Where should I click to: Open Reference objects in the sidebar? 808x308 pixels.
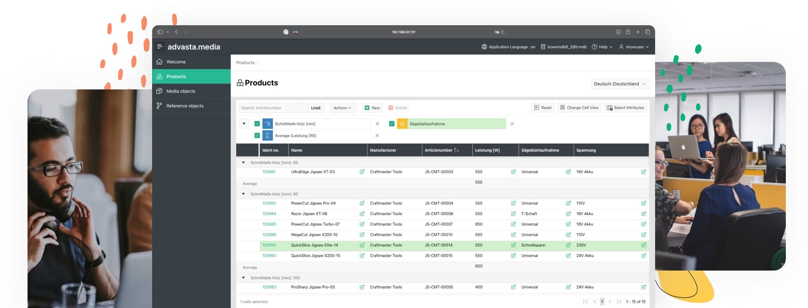(191, 106)
